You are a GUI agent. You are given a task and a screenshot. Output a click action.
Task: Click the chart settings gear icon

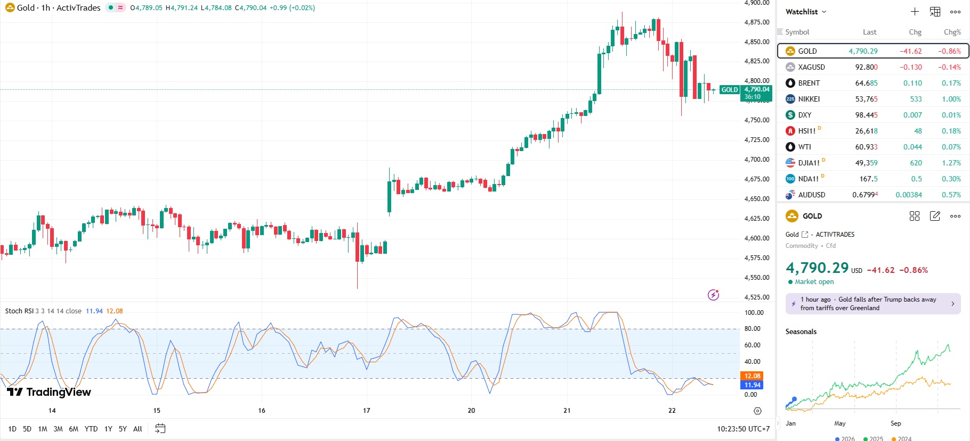click(757, 411)
